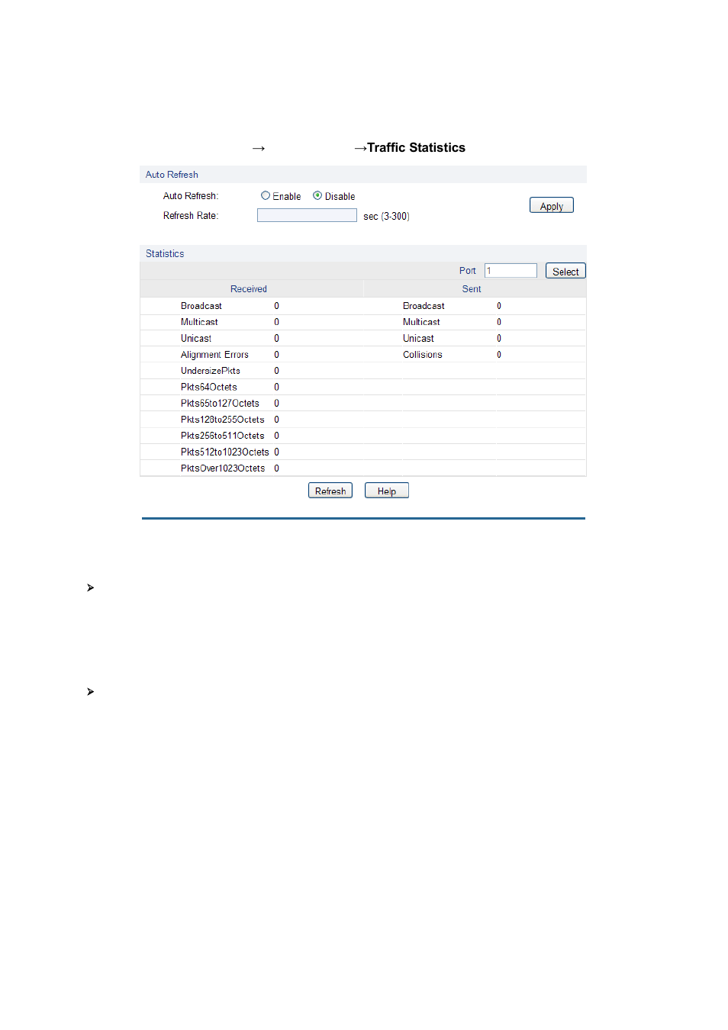This screenshot has height=1030, width=728.
Task: Click the Pkts512to1023Octets row label
Action: 224,452
